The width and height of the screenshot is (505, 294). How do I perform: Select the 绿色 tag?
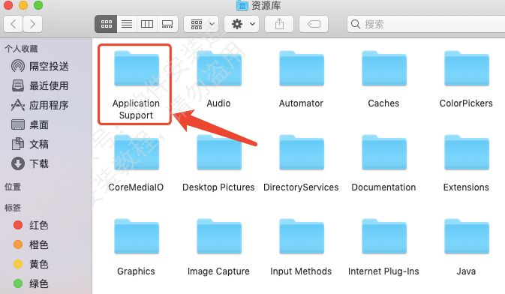point(31,283)
